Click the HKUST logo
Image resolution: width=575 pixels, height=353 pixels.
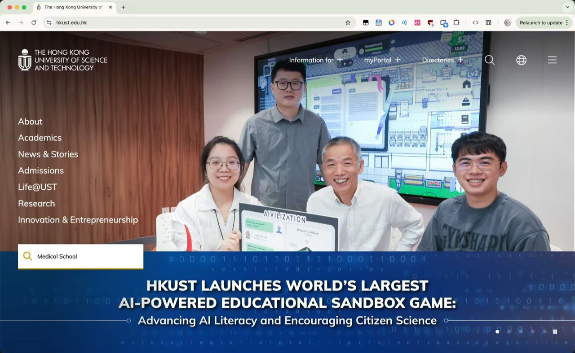(x=62, y=60)
